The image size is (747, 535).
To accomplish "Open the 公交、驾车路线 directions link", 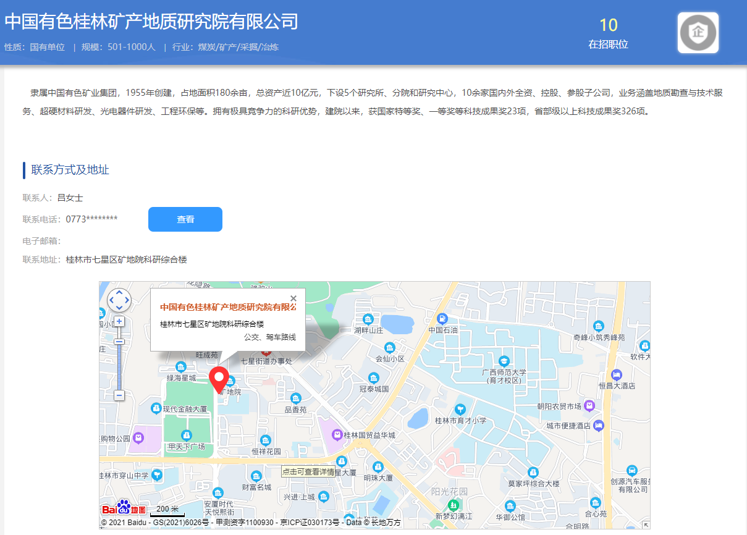I will click(x=270, y=337).
